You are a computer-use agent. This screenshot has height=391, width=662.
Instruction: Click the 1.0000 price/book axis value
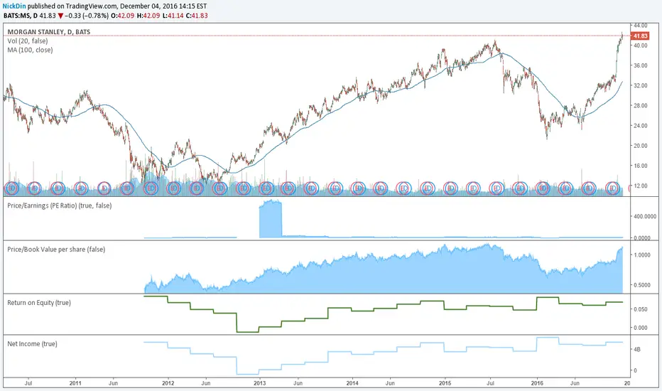coord(642,255)
